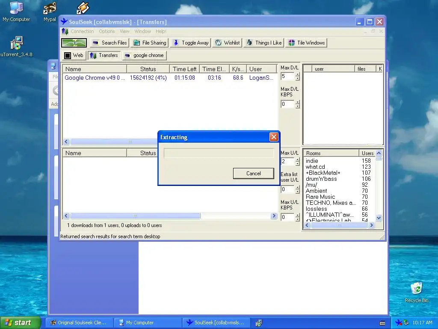This screenshot has height=329, width=438.
Task: Sort downloads by the Status column
Action: tap(148, 69)
